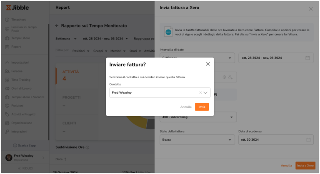320x174 pixels.
Task: Open the Gruppi filter dropdown
Action: [x=100, y=51]
